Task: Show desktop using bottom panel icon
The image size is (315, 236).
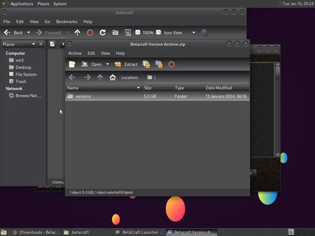Action: coord(4,232)
